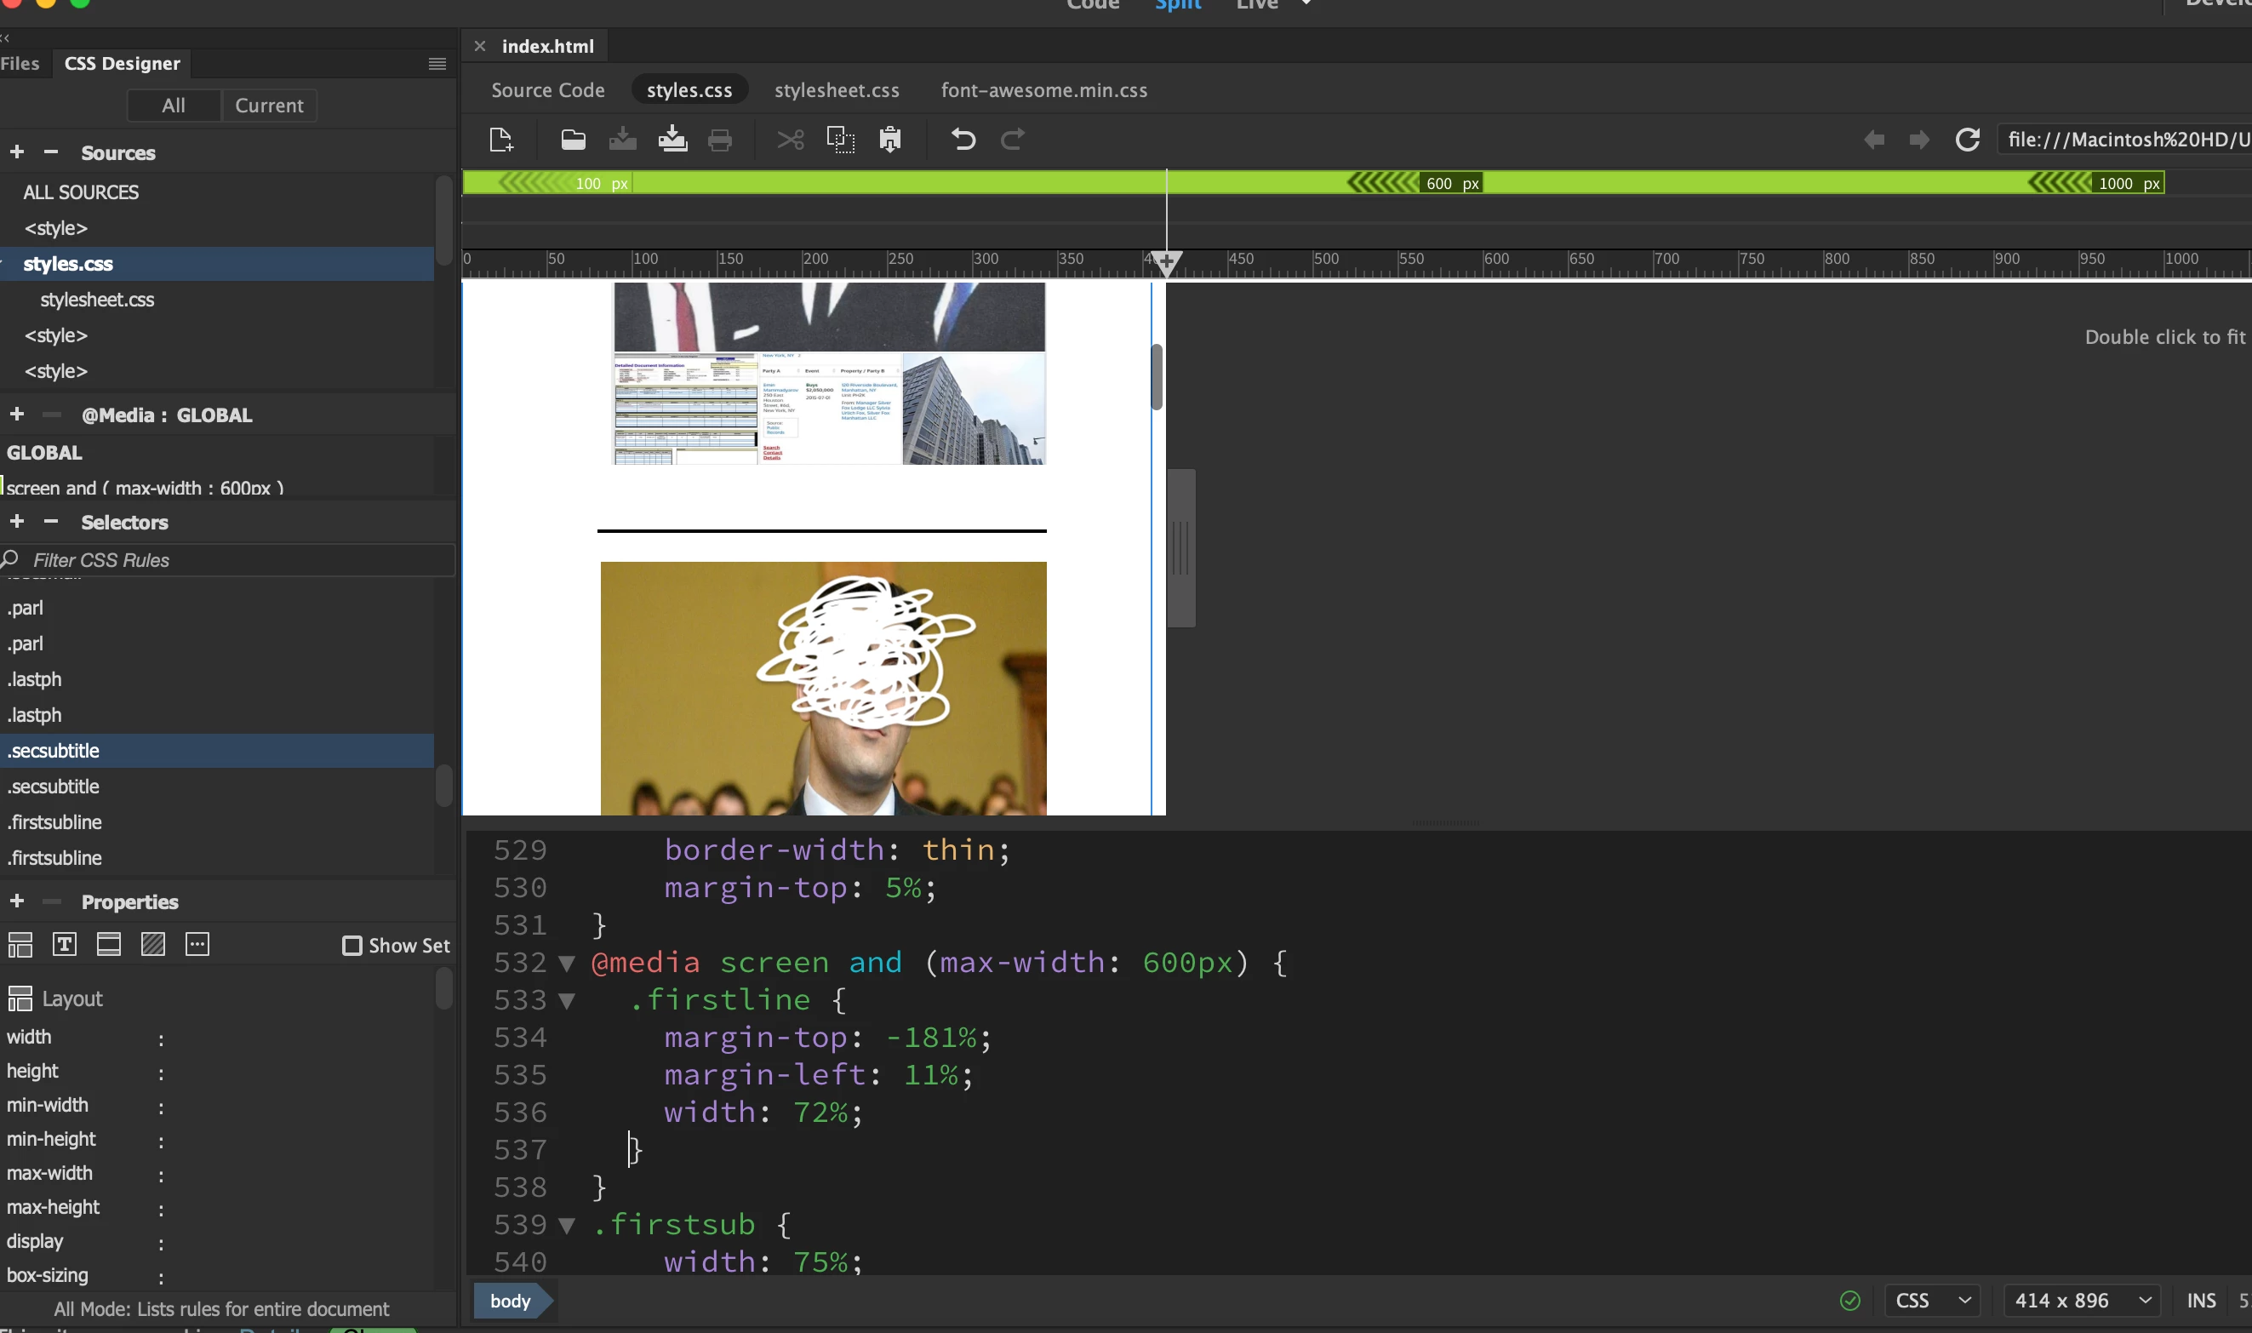Open the 414 x 896 window size dropdown
Viewport: 2252px width, 1333px height.
[2082, 1301]
